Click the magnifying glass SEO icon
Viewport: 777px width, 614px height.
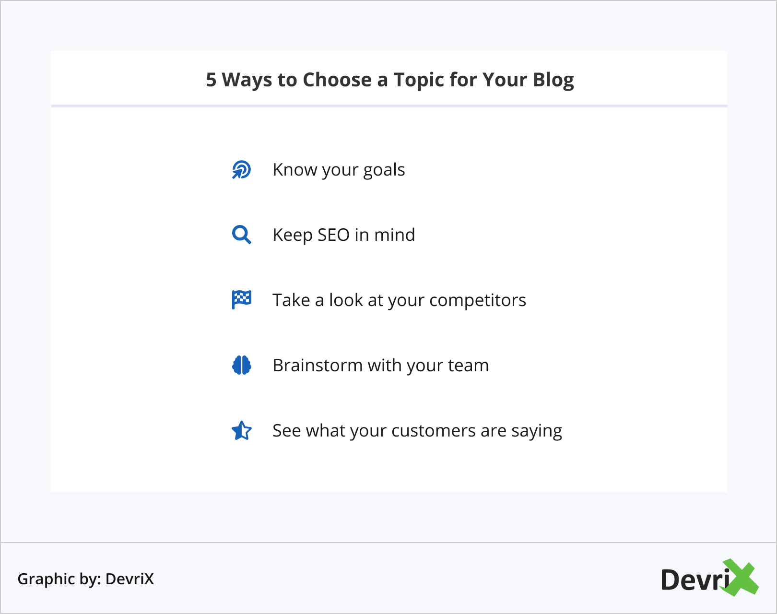click(x=241, y=235)
